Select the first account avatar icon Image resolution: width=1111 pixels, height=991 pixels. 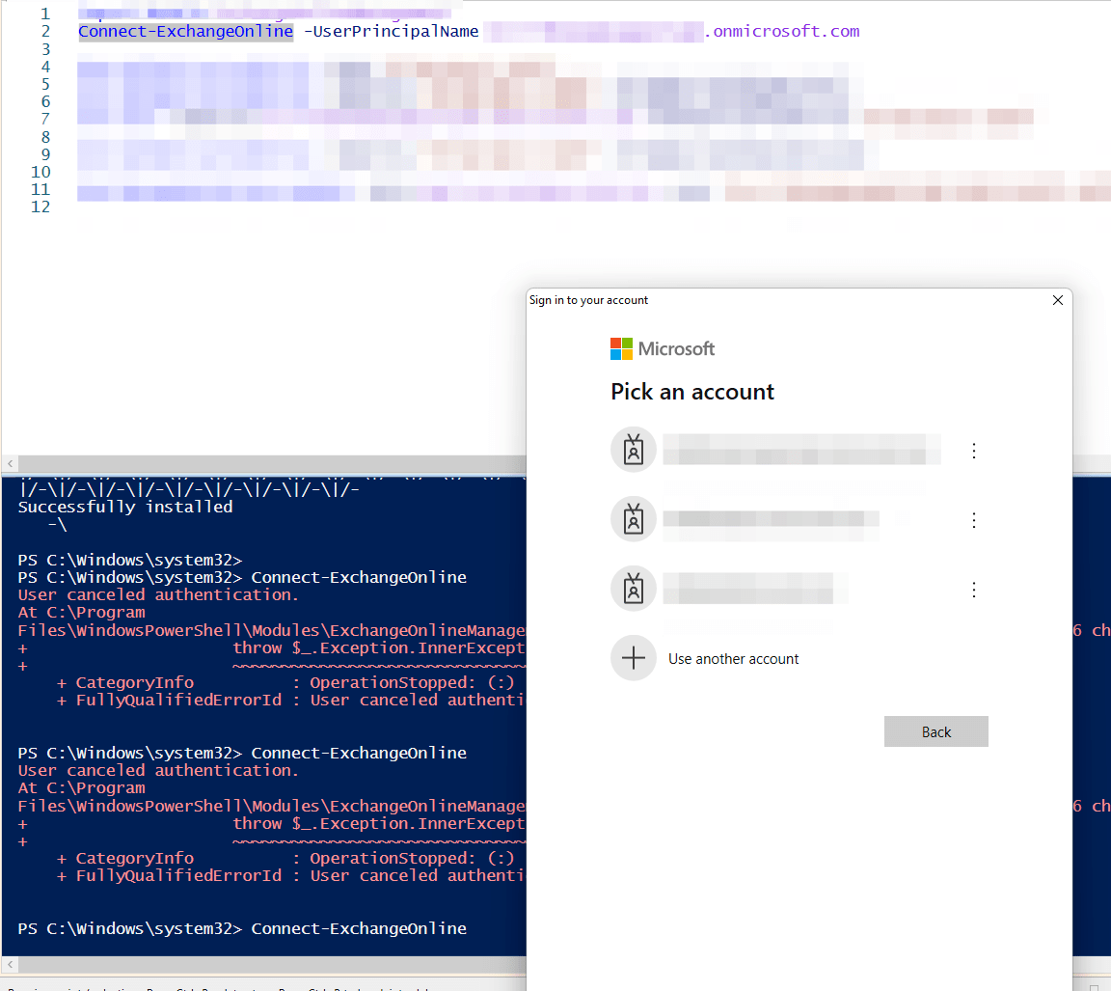[633, 449]
